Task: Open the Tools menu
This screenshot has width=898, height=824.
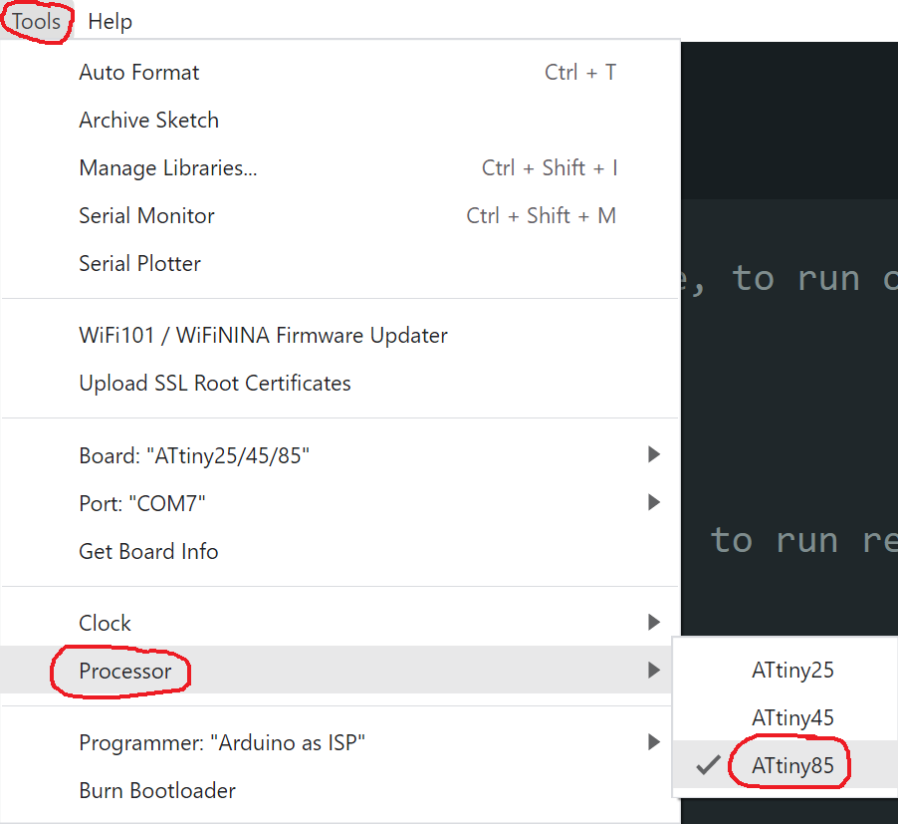Action: (36, 21)
